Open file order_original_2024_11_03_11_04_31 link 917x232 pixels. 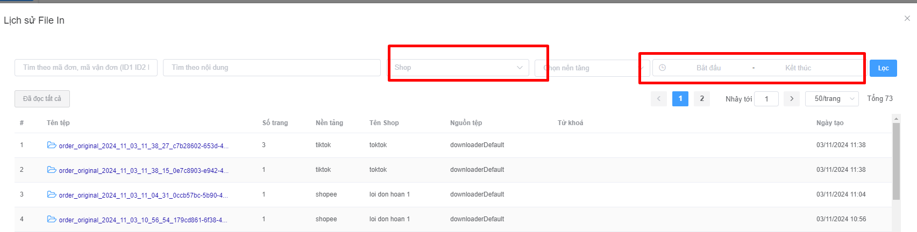click(143, 195)
